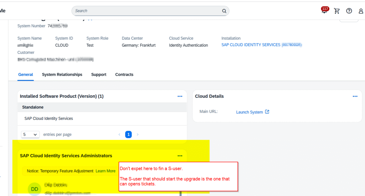Open the notifications bell showing 117

pos(324,10)
